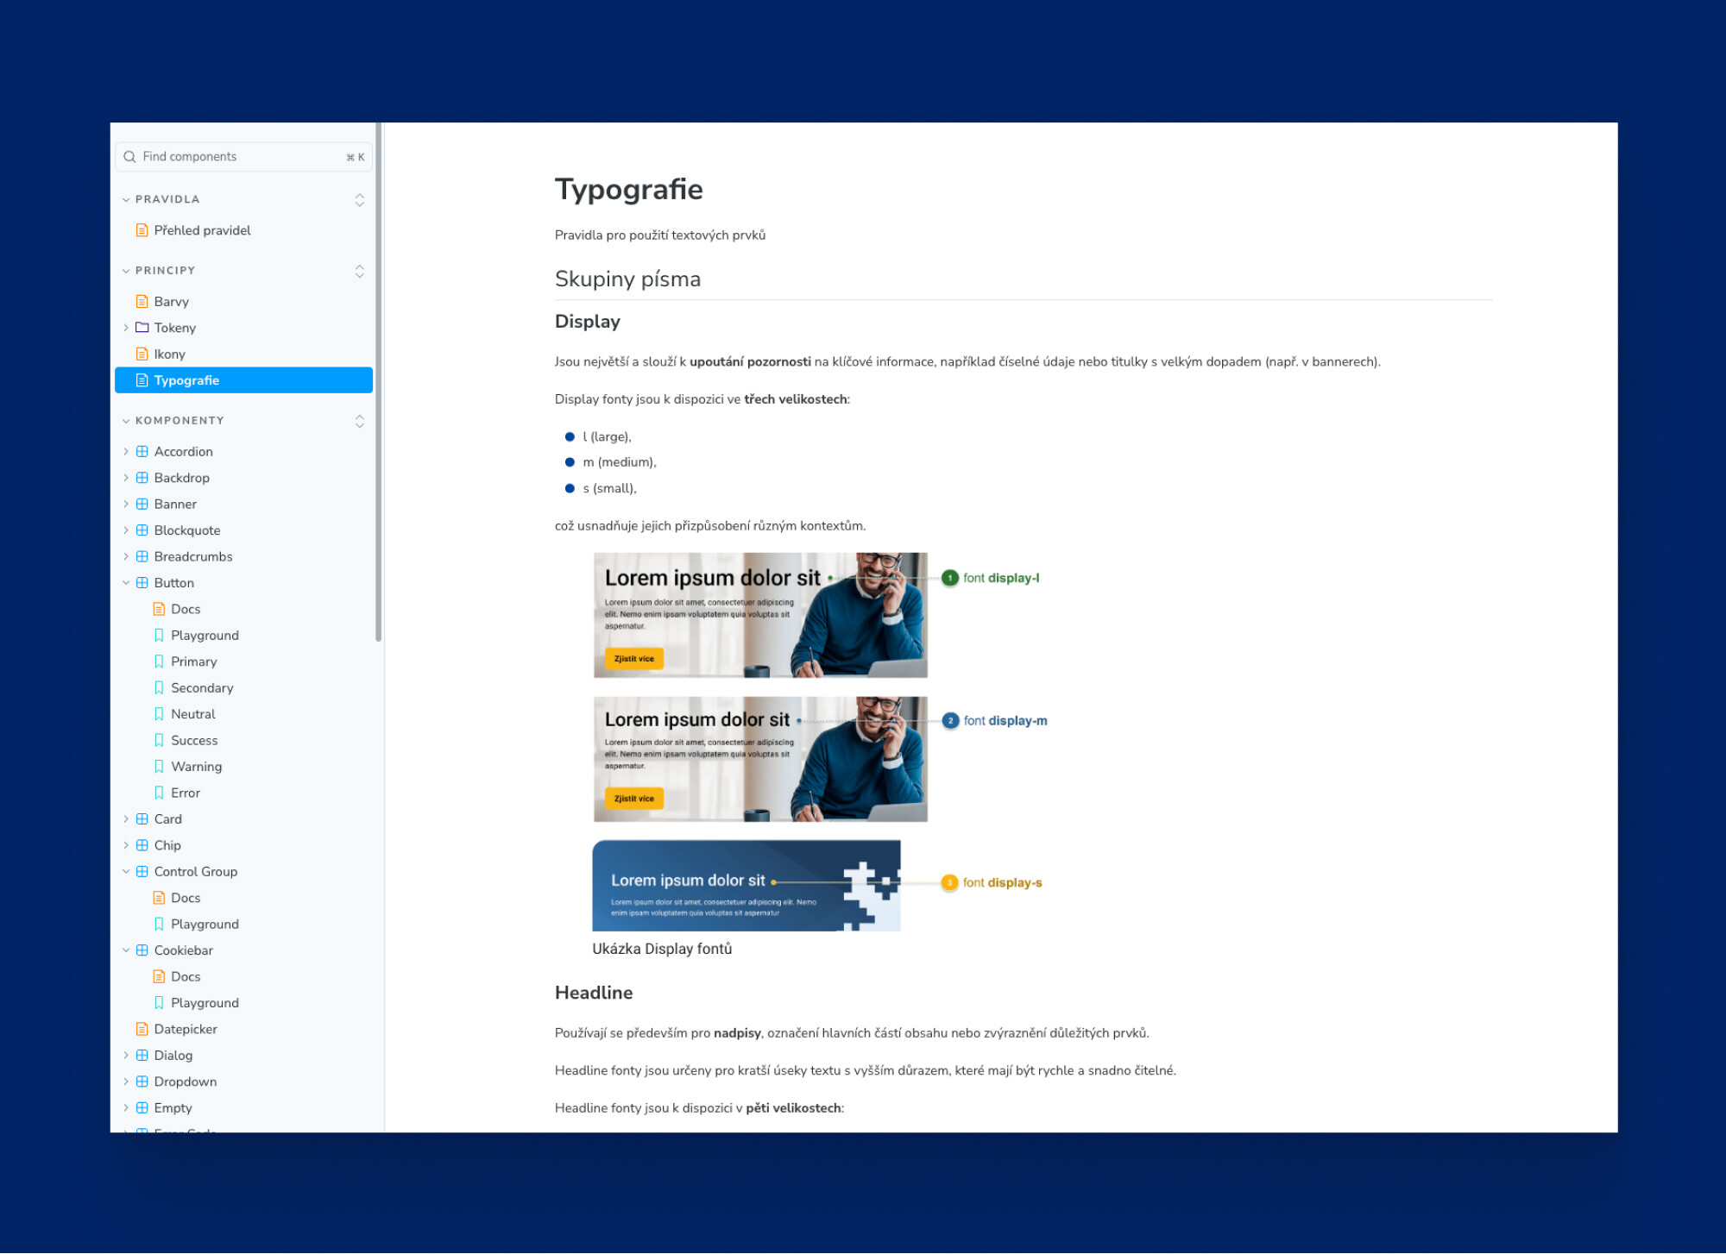The width and height of the screenshot is (1726, 1254).
Task: Click the Blockquote component grid icon
Action: (x=142, y=530)
